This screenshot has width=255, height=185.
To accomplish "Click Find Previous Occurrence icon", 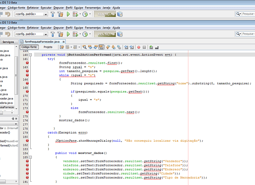I will coord(90,47).
